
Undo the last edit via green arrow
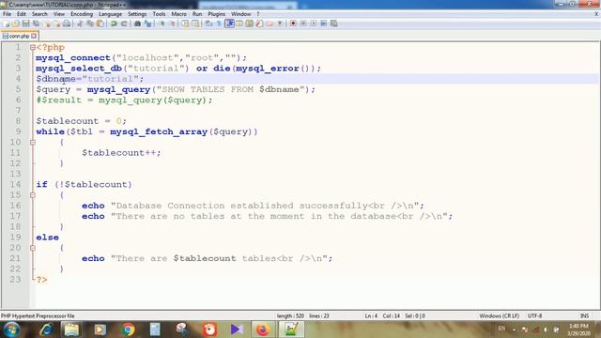114,23
